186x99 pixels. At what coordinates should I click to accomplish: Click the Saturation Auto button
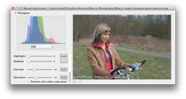[x=64, y=77]
